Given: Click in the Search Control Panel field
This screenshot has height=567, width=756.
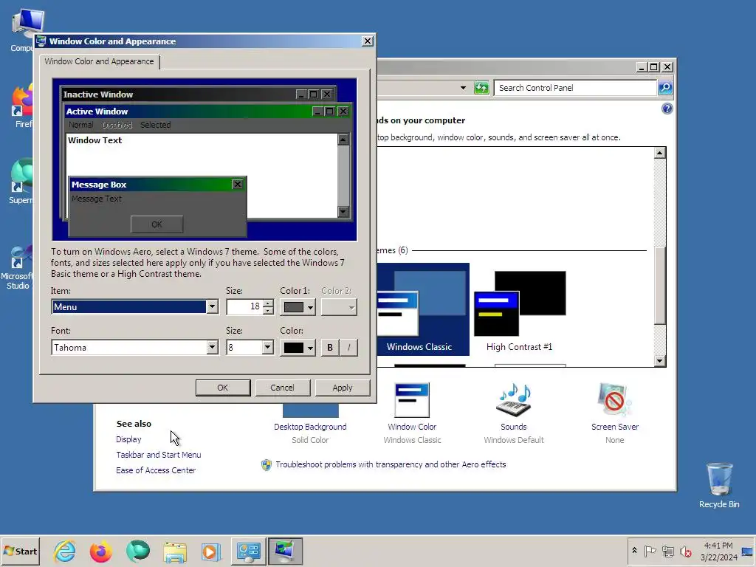Looking at the screenshot, I should click(x=575, y=88).
